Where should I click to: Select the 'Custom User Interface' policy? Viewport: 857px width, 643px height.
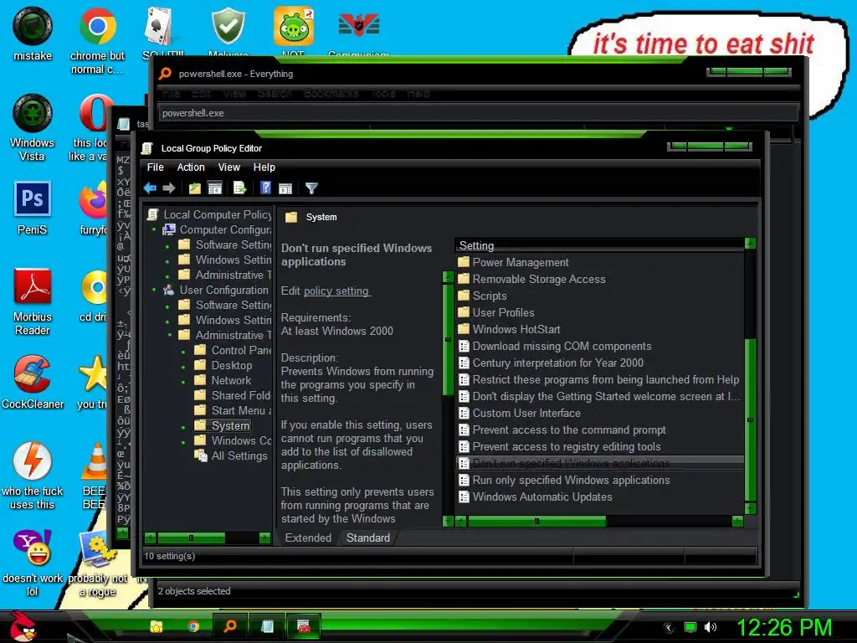pos(526,413)
